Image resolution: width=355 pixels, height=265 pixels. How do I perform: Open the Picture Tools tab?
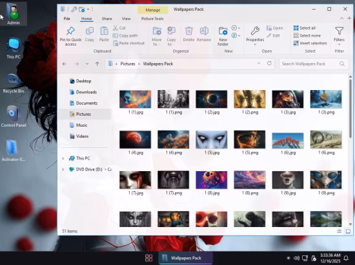click(152, 19)
